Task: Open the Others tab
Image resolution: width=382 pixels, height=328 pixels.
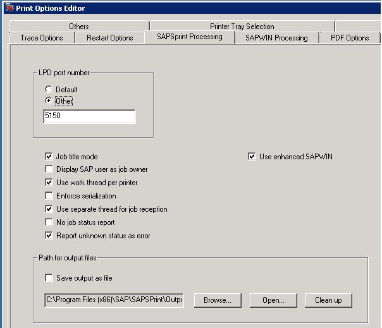Action: click(79, 27)
